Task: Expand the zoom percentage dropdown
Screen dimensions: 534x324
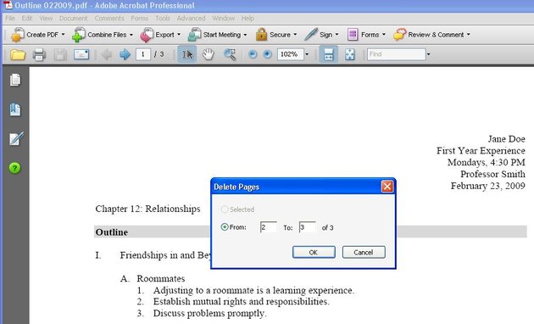Action: pyautogui.click(x=307, y=54)
